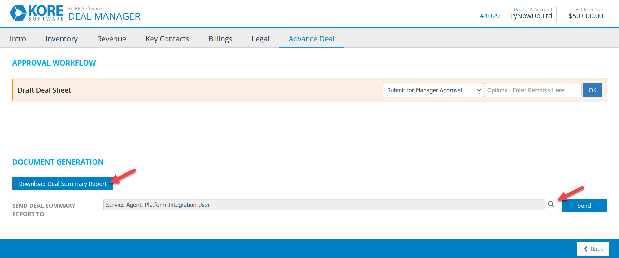Open the Intro tab
Screen dimensions: 619x258
(18, 39)
